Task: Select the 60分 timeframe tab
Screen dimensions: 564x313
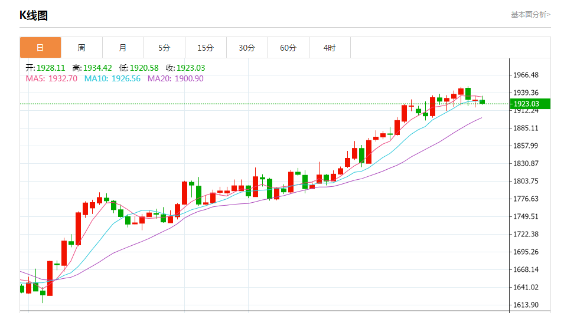Action: pos(288,48)
